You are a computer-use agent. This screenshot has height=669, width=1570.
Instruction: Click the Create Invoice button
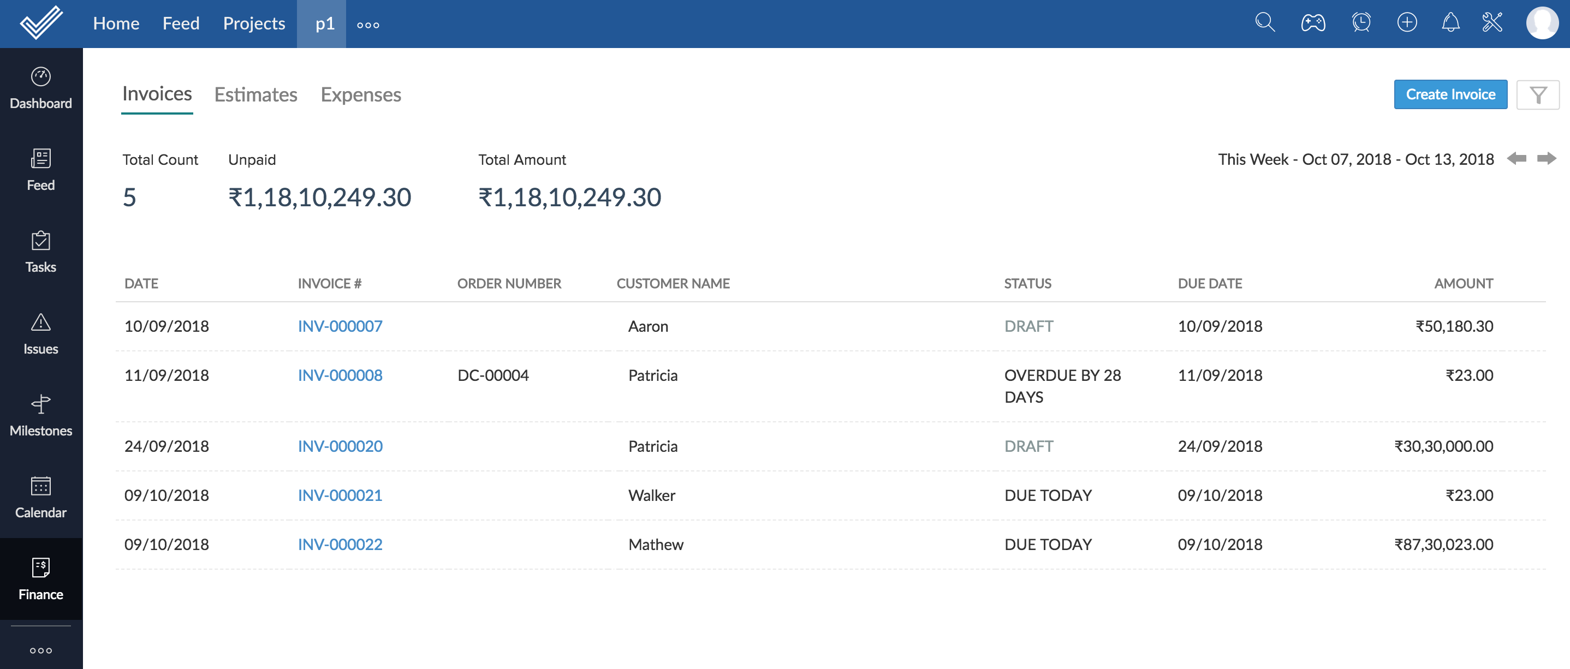1450,95
